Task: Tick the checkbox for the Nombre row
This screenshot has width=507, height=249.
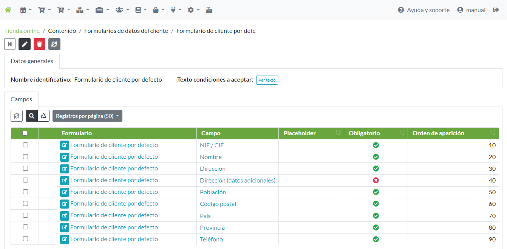Action: click(x=25, y=157)
